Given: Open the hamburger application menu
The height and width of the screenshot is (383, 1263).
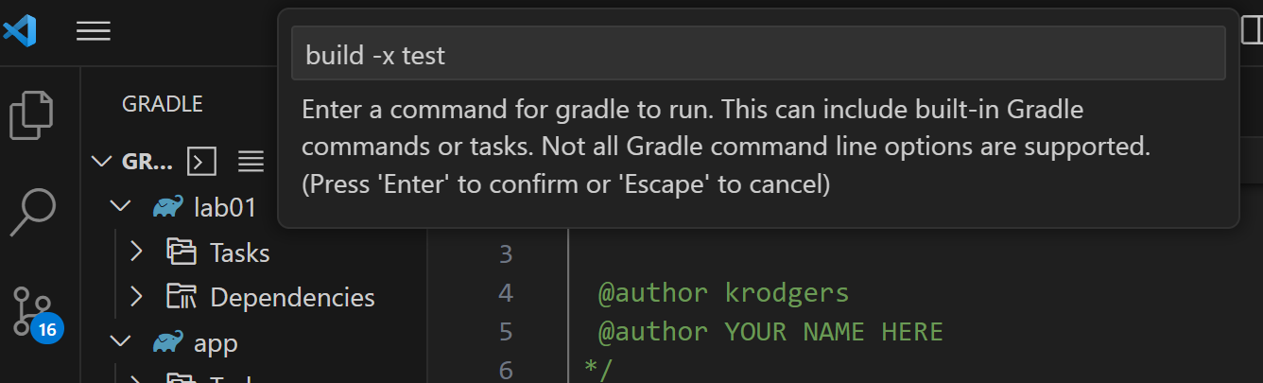Looking at the screenshot, I should pos(94,31).
